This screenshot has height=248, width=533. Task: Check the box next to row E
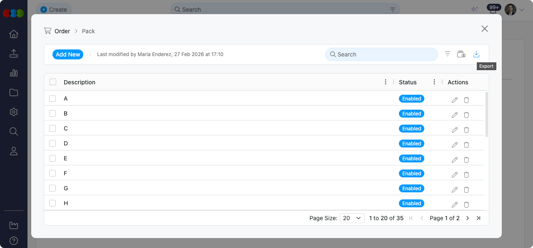click(x=52, y=158)
